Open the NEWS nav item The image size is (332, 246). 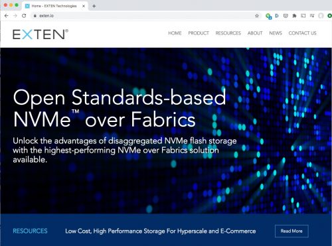[276, 33]
